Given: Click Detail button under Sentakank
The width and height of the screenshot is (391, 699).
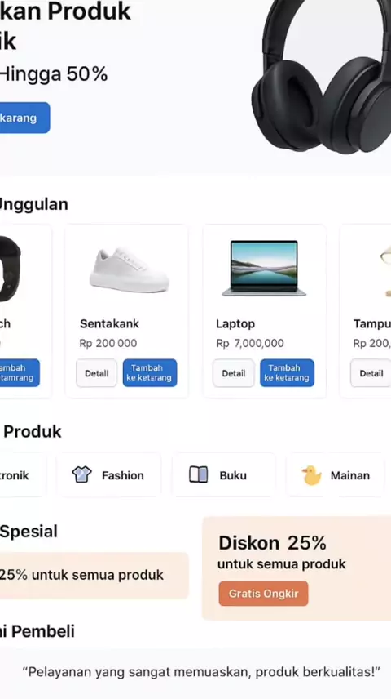Looking at the screenshot, I should tap(96, 373).
